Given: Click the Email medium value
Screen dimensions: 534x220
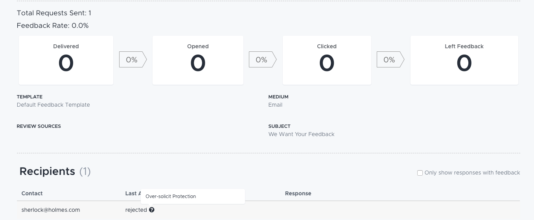Looking at the screenshot, I should pos(275,105).
